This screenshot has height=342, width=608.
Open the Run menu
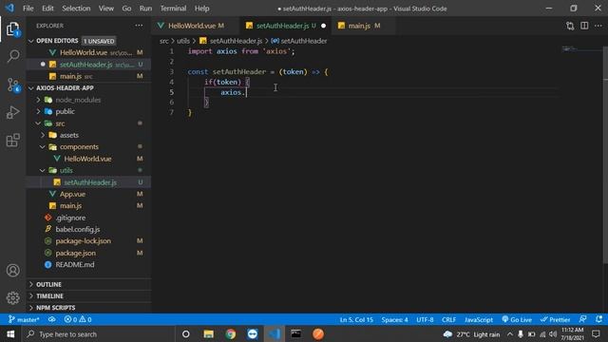pyautogui.click(x=145, y=9)
